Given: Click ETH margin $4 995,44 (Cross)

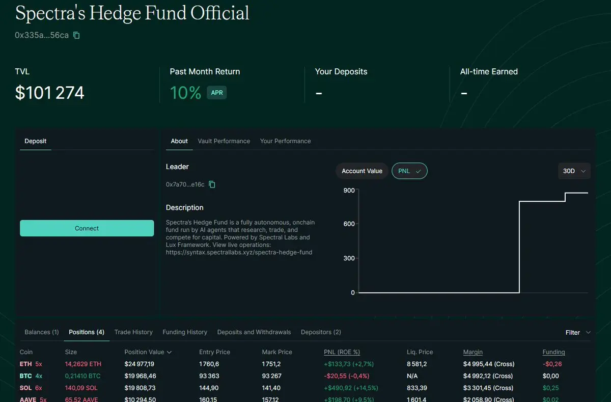Looking at the screenshot, I should [x=489, y=364].
